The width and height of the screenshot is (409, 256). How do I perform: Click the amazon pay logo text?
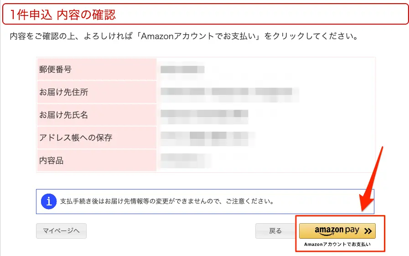point(337,230)
